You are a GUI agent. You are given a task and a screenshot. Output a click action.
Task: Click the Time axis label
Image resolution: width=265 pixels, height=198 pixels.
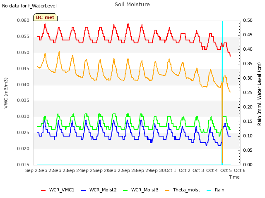point(234,177)
